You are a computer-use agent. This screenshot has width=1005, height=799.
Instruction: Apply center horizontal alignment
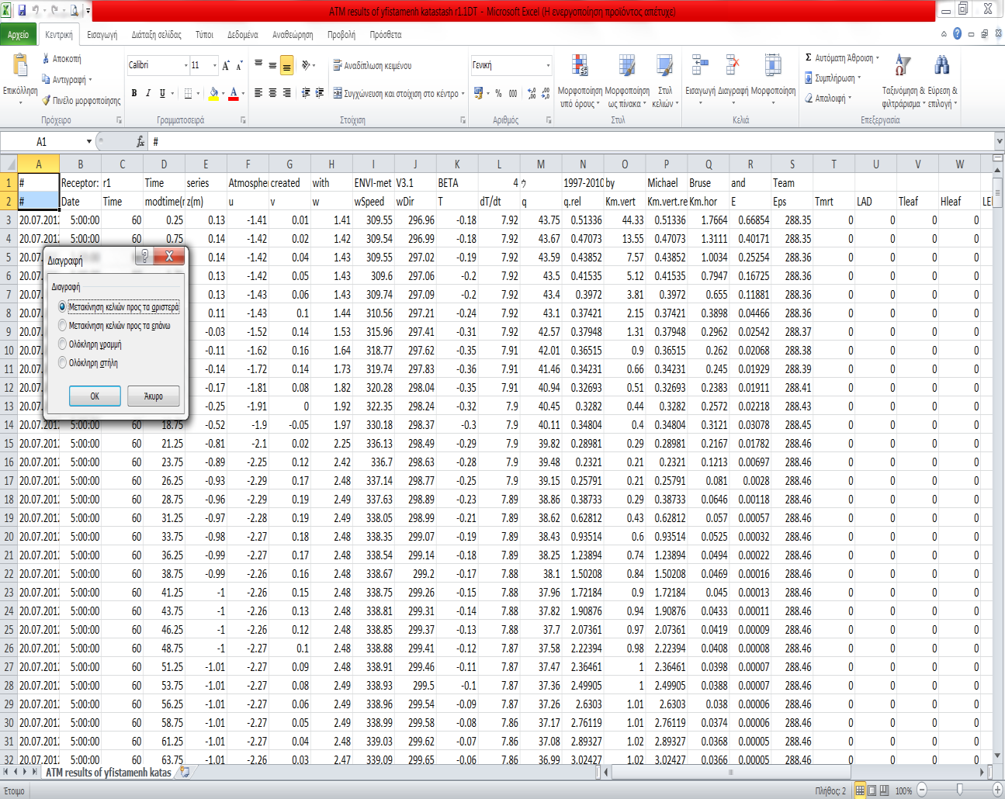[272, 93]
